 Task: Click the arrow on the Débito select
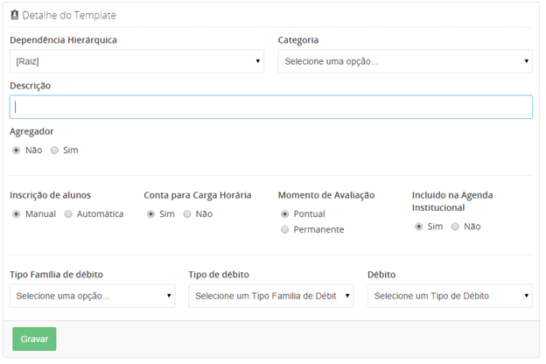525,296
